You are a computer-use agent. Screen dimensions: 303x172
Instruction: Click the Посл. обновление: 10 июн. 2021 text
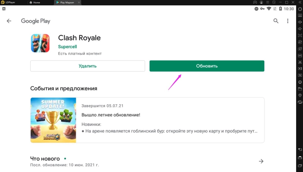[65, 165]
